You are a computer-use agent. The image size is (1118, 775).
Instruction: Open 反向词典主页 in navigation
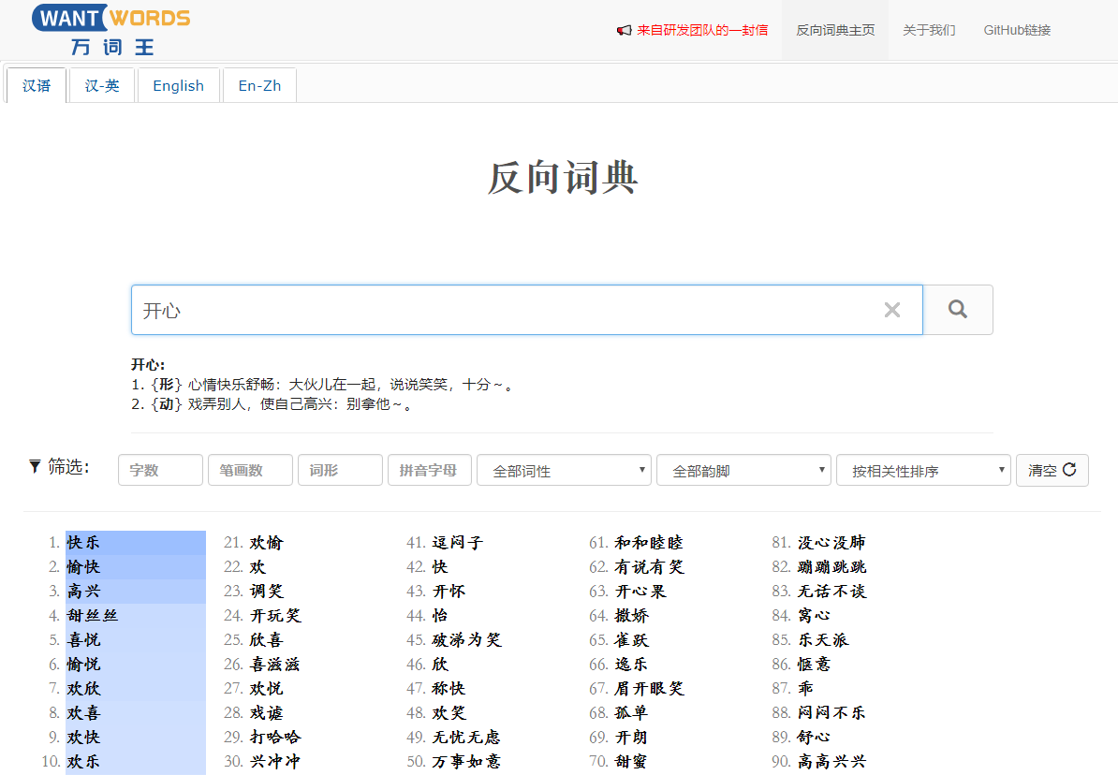coord(835,30)
